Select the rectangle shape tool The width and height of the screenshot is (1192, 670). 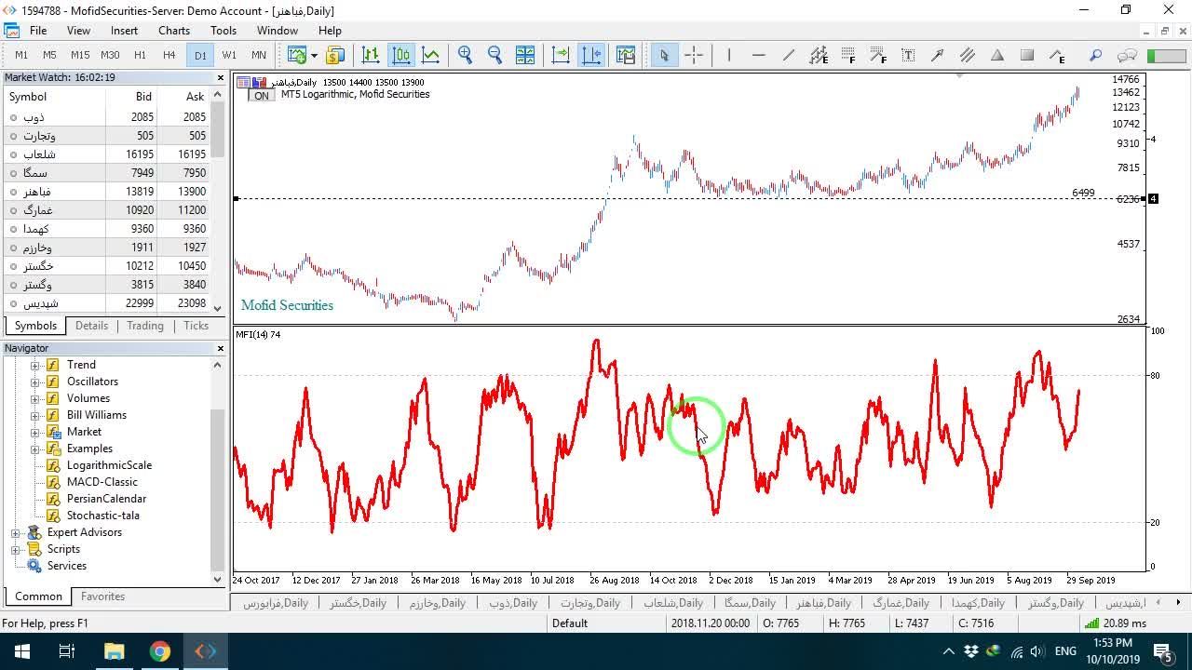point(1027,55)
